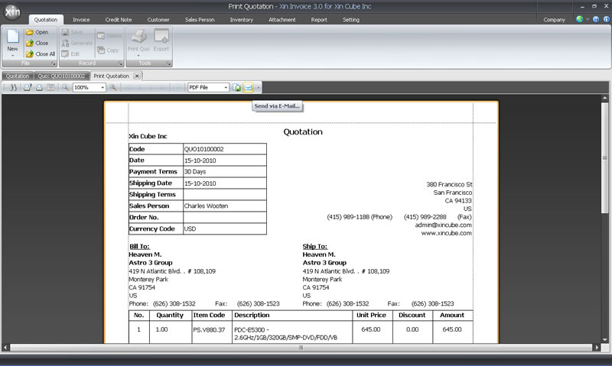Open the 100% zoom level dropdown
This screenshot has width=612, height=366.
(x=103, y=87)
